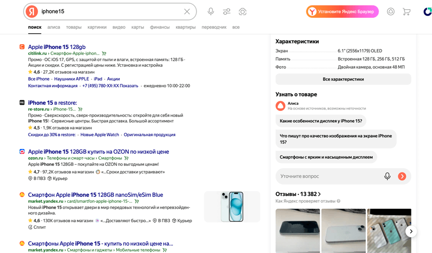432x253 pixels.
Task: Open Смартфоны Apple iPhone 15 купить result
Action: coord(100,243)
